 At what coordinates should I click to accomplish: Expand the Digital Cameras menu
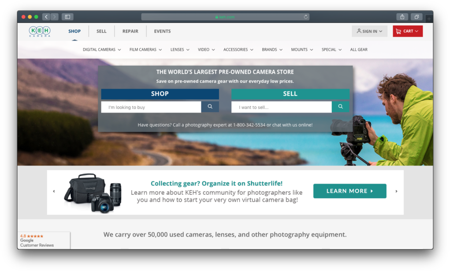point(102,49)
